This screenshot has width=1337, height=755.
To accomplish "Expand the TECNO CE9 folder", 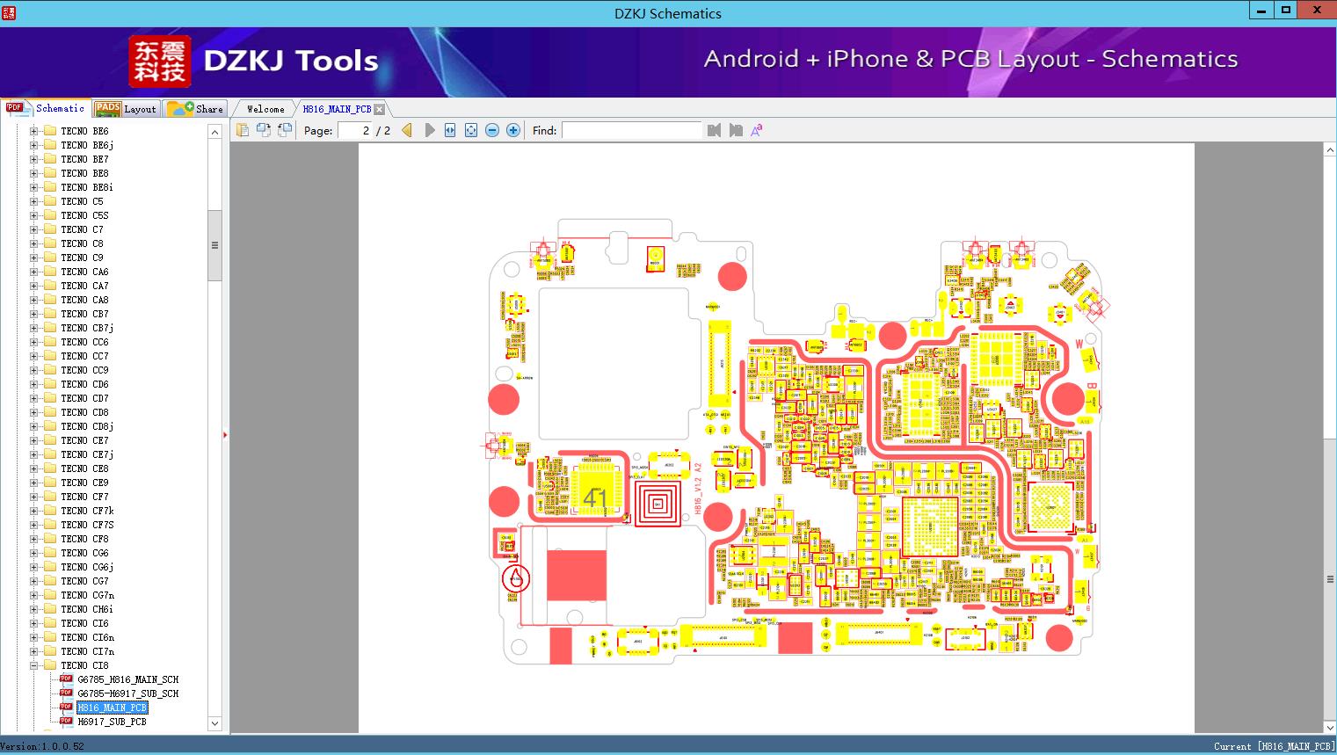I will (34, 483).
